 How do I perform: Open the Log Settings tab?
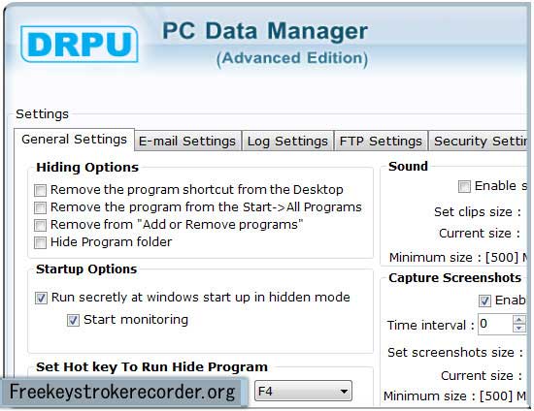coord(287,142)
